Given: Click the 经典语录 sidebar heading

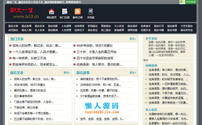Looking at the screenshot, I should [151, 66].
